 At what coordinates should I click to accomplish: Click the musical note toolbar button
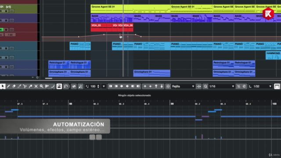80,86
